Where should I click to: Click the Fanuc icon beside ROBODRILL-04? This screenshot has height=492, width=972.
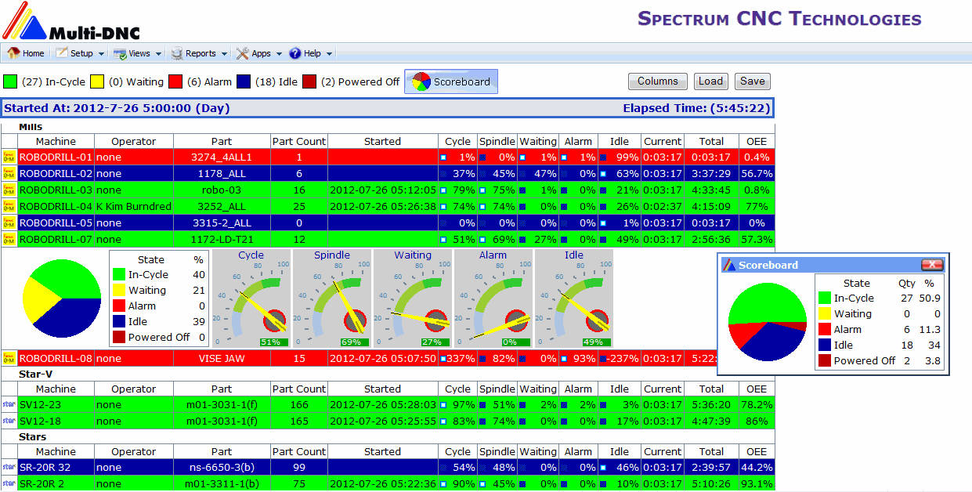point(9,206)
